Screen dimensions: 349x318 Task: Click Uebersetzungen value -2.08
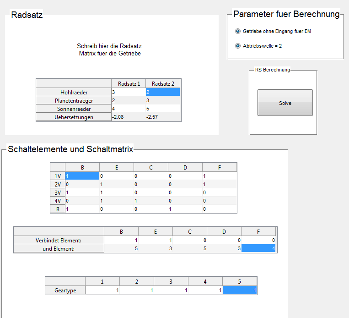click(x=128, y=117)
